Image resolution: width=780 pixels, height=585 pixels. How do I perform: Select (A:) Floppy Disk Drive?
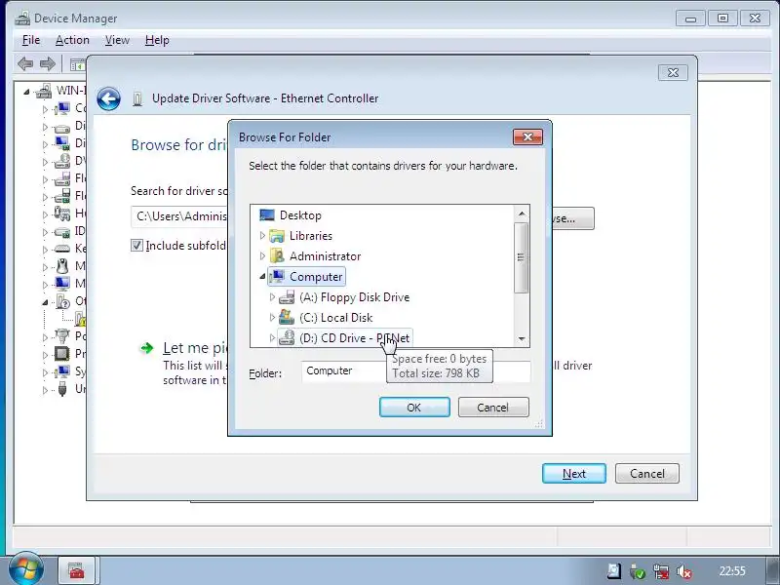(354, 297)
